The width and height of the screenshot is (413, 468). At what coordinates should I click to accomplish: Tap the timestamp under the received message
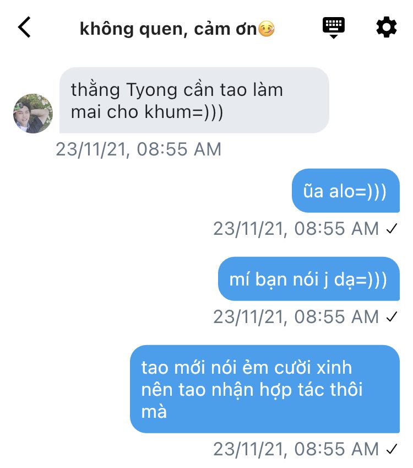pos(139,149)
